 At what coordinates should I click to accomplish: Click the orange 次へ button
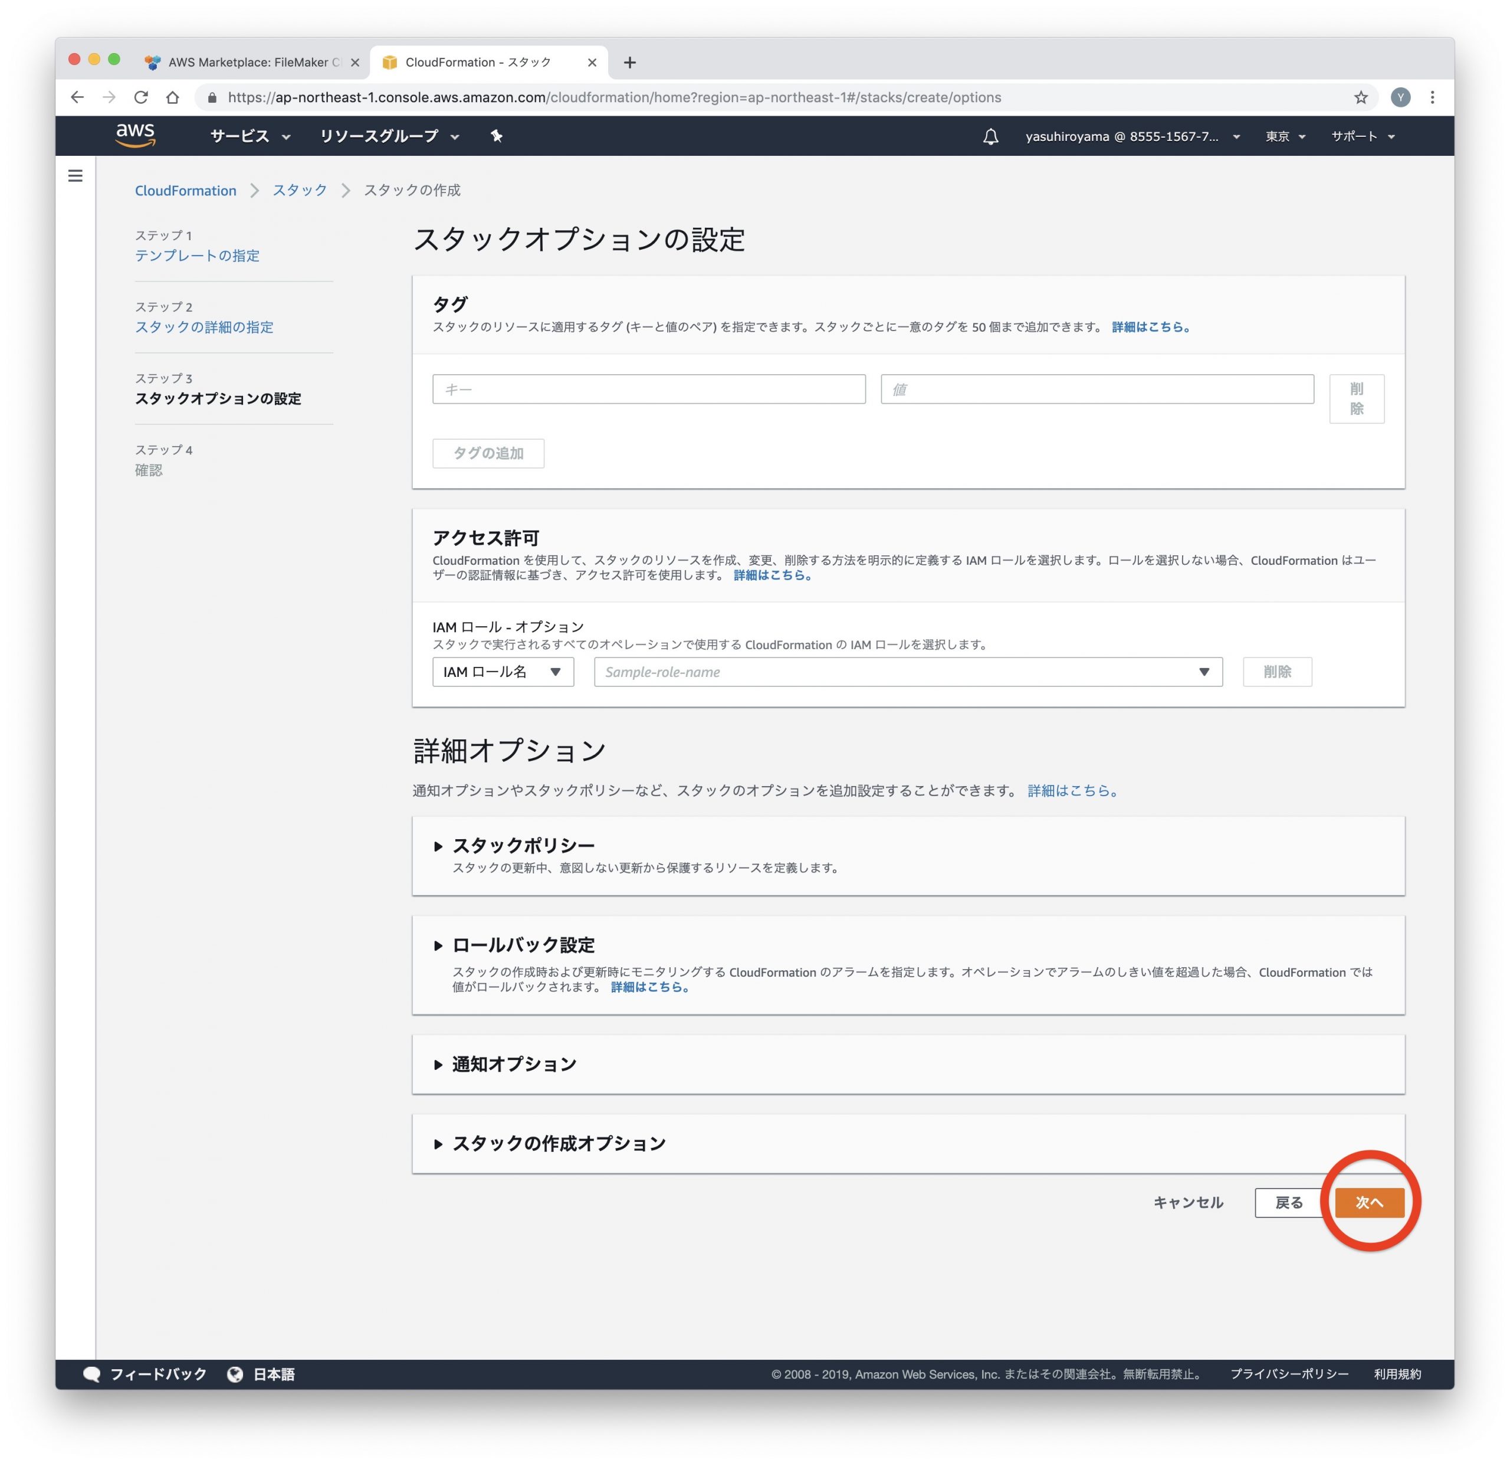tap(1369, 1202)
